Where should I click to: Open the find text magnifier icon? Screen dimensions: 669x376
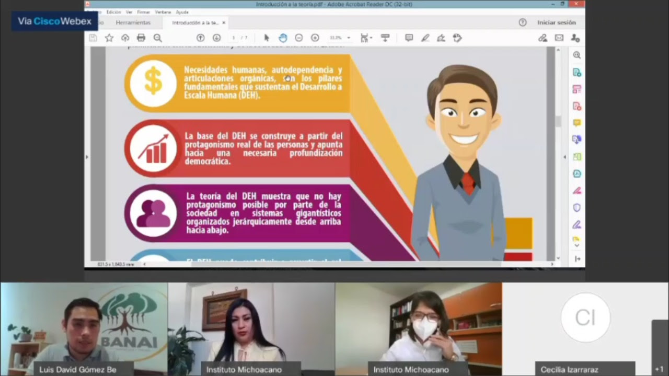tap(157, 38)
